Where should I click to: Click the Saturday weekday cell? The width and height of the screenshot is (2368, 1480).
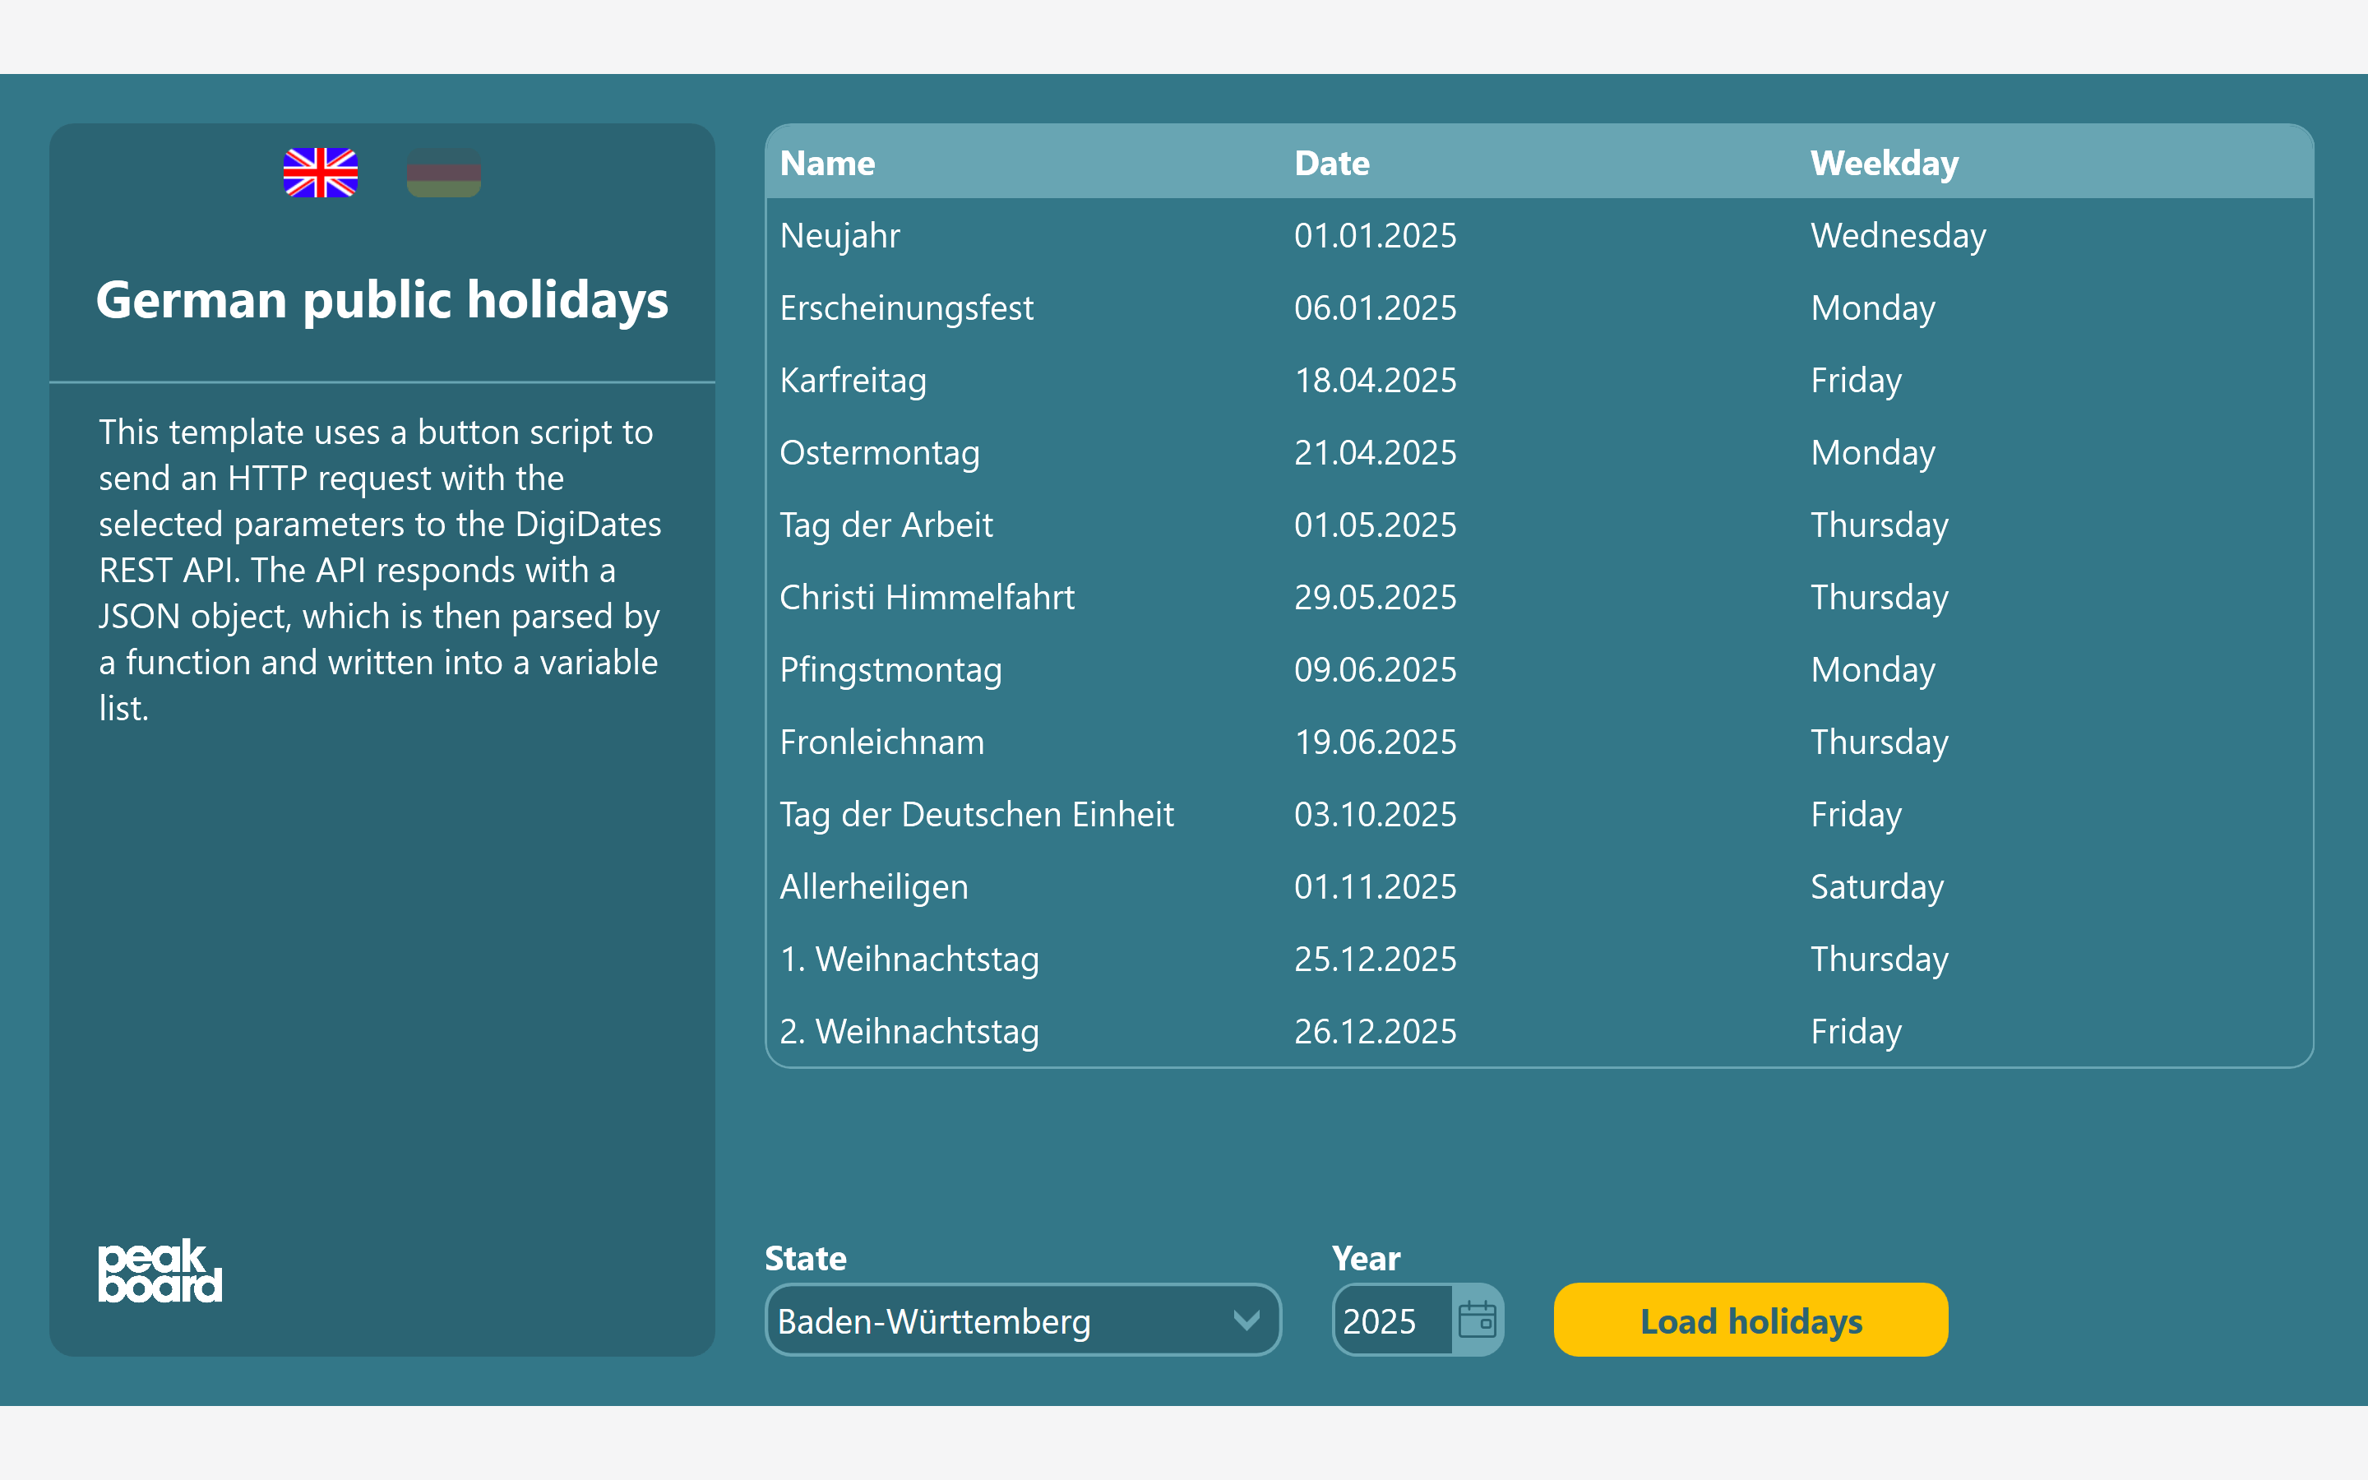1875,887
